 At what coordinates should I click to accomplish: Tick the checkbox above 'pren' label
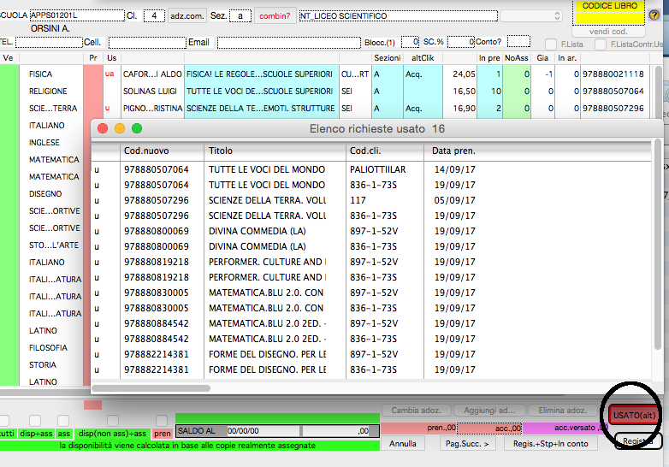162,421
